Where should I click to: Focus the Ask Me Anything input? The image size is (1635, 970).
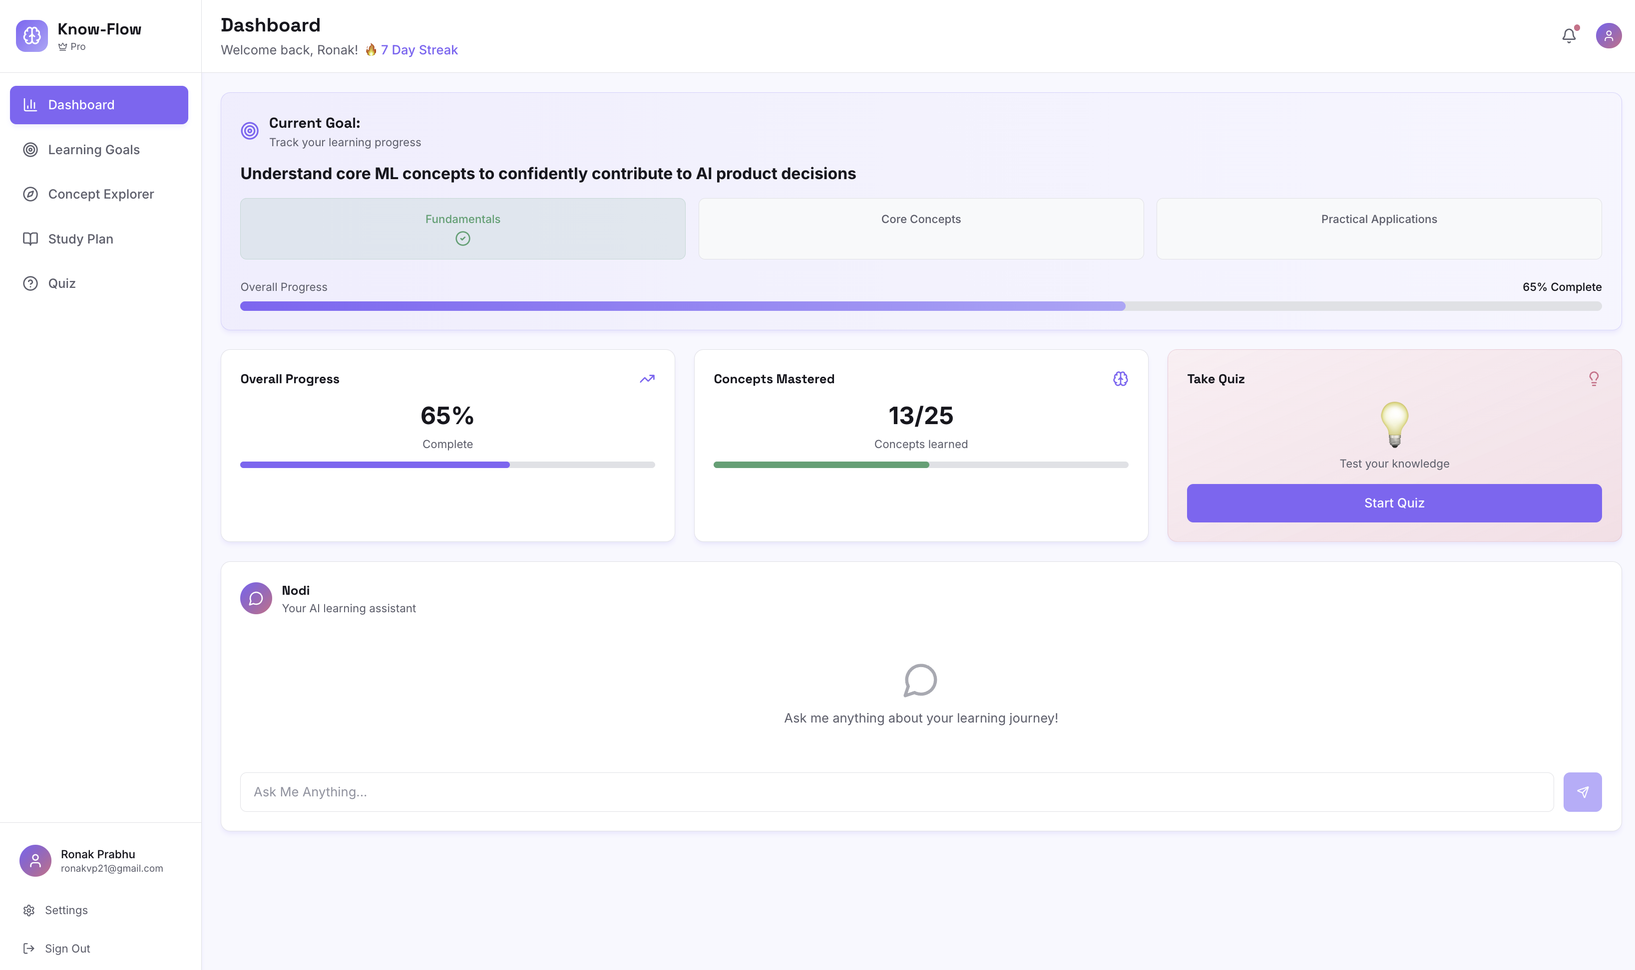[x=896, y=791]
